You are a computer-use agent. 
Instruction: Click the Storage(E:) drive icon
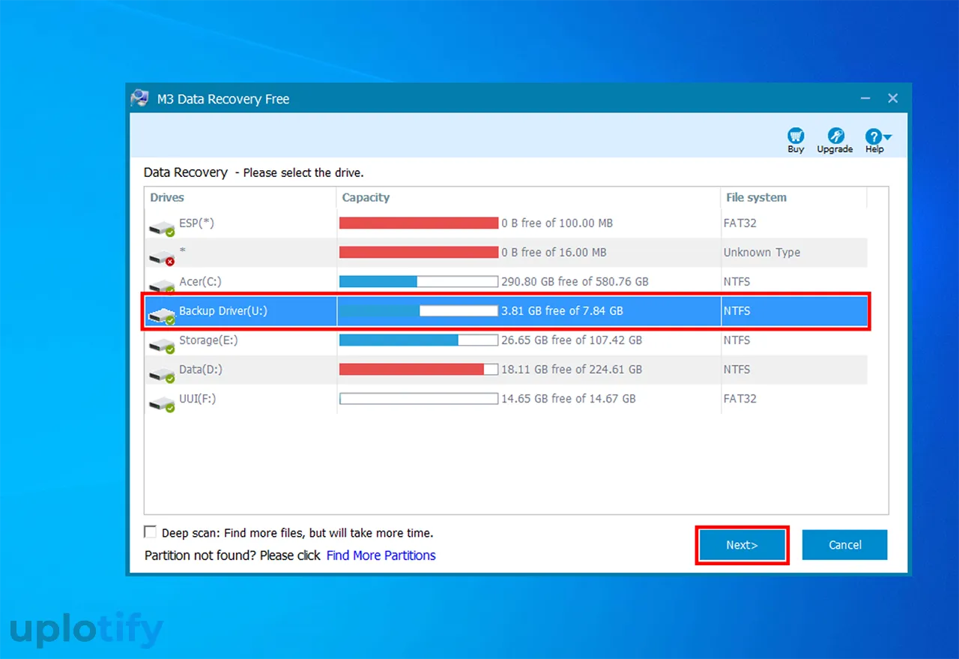tap(162, 344)
